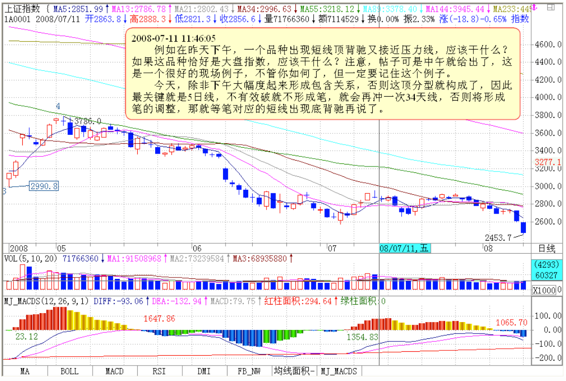Select the DMI indicator tab
This screenshot has height=381, width=566.
(x=204, y=371)
